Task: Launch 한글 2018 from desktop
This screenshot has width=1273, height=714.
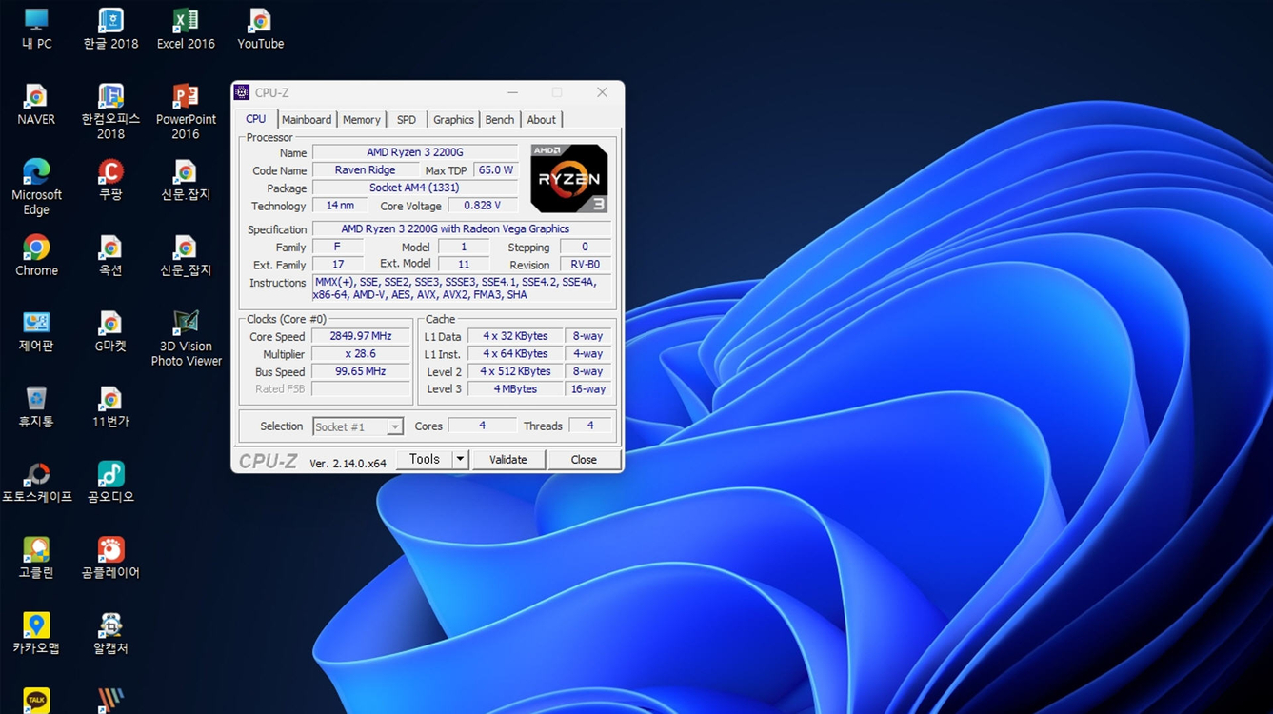Action: (x=110, y=29)
